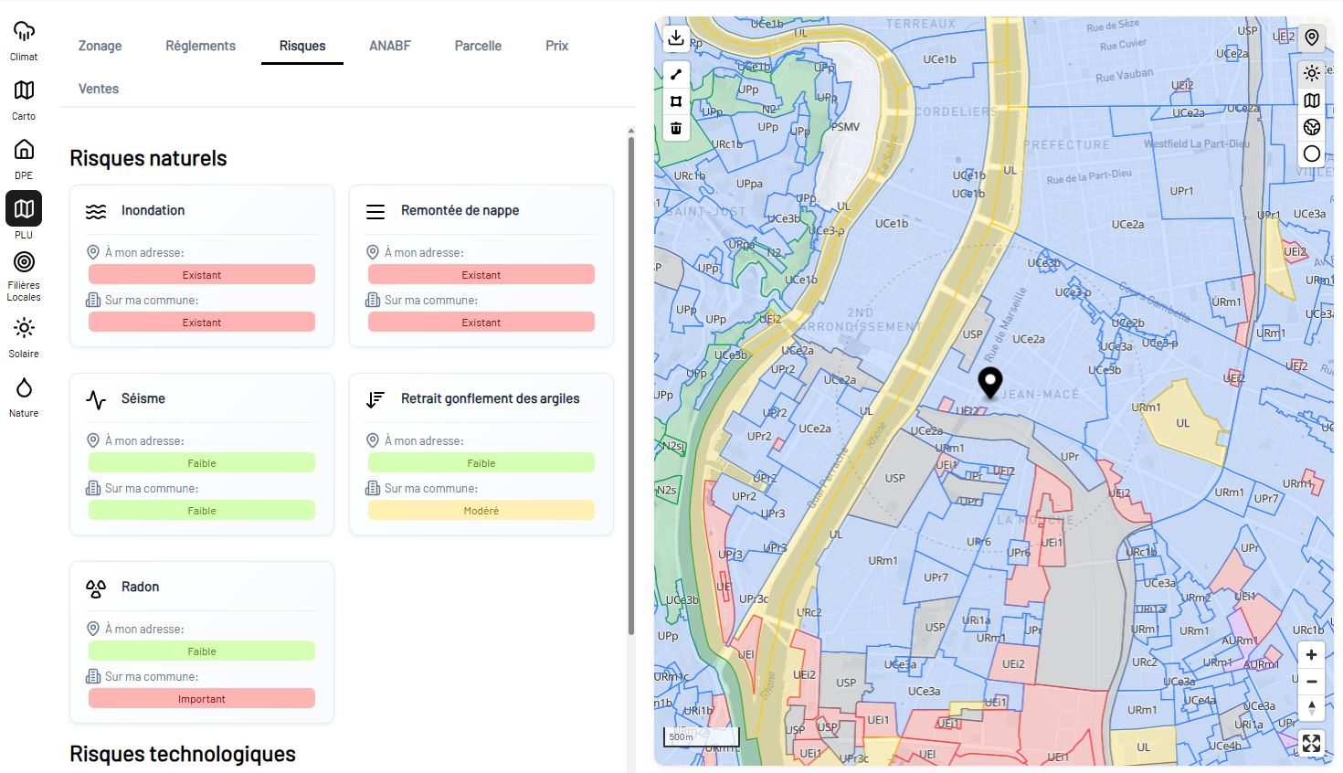Open Filières Locales in the sidebar

click(24, 276)
